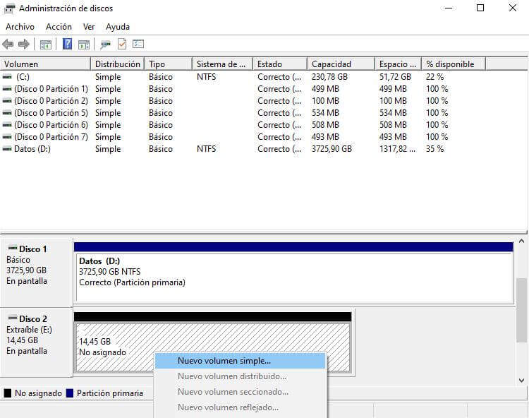Screen dimensions: 529x418
Task: Click the drive icon beside Datos (D:) row
Action: [x=7, y=149]
